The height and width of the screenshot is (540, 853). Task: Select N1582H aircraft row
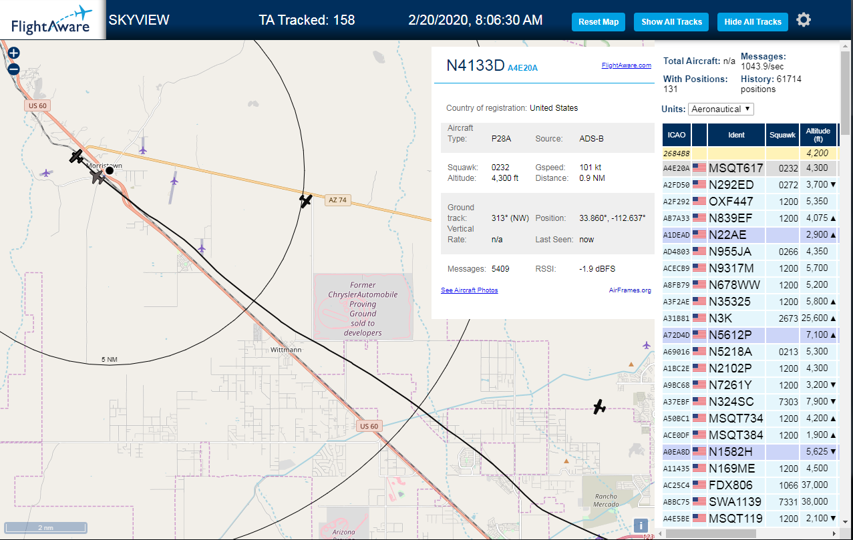point(750,452)
